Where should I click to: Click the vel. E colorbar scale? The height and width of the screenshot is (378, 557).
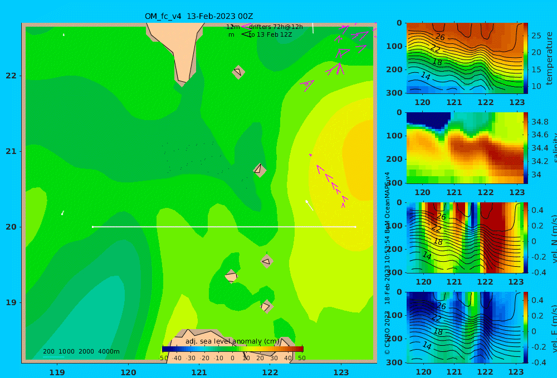(x=526, y=327)
